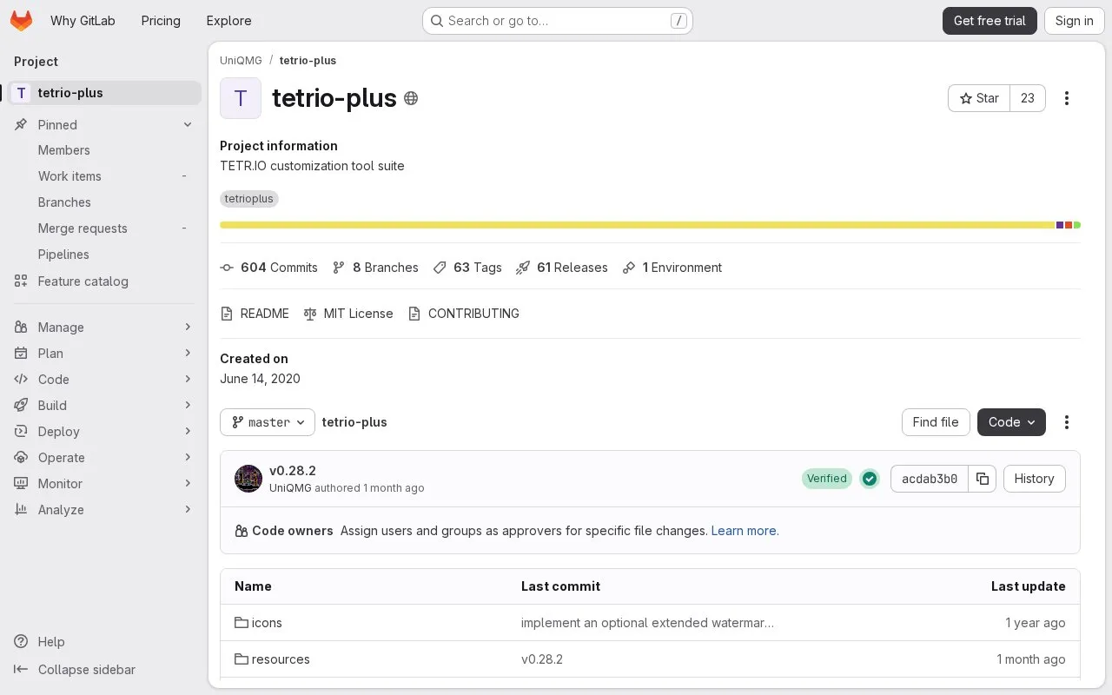The image size is (1112, 695).
Task: Open UniQMG author avatar
Action: [248, 479]
